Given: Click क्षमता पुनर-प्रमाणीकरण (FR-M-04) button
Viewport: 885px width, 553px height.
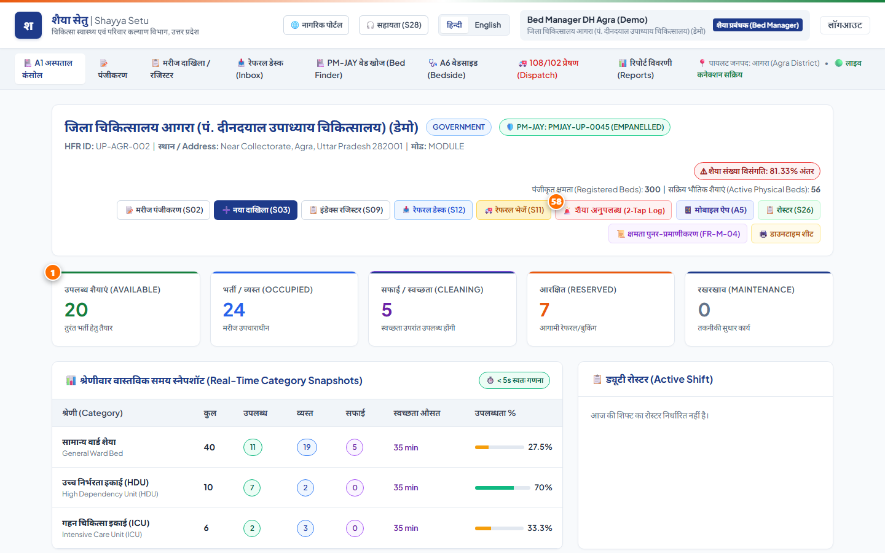Looking at the screenshot, I should pos(678,234).
